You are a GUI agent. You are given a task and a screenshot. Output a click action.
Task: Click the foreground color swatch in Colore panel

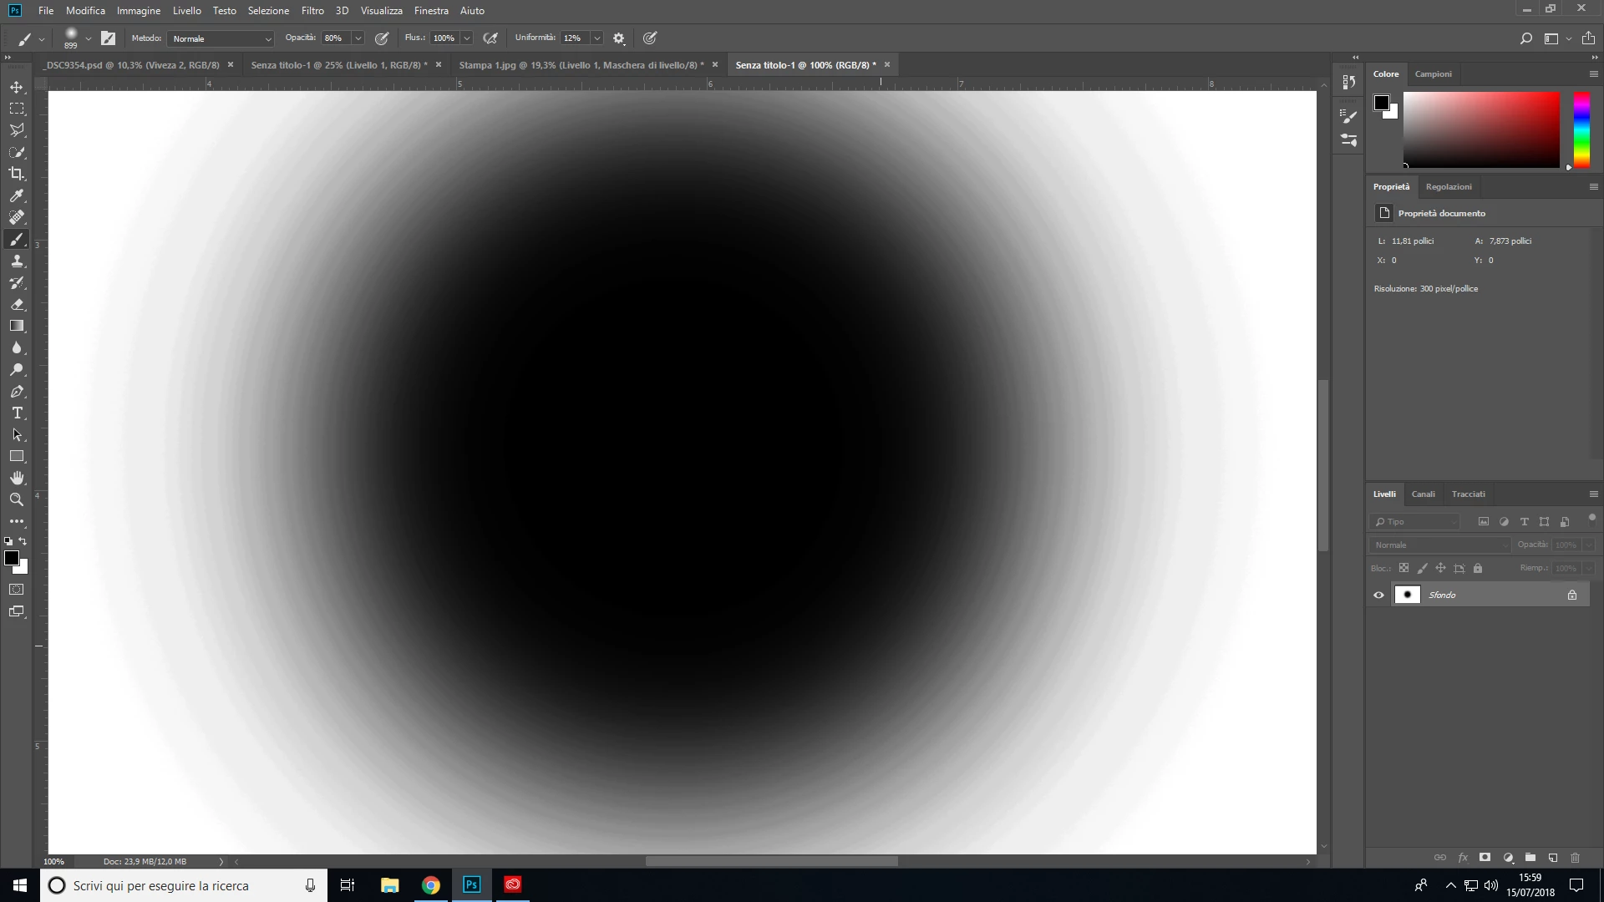(x=1381, y=103)
